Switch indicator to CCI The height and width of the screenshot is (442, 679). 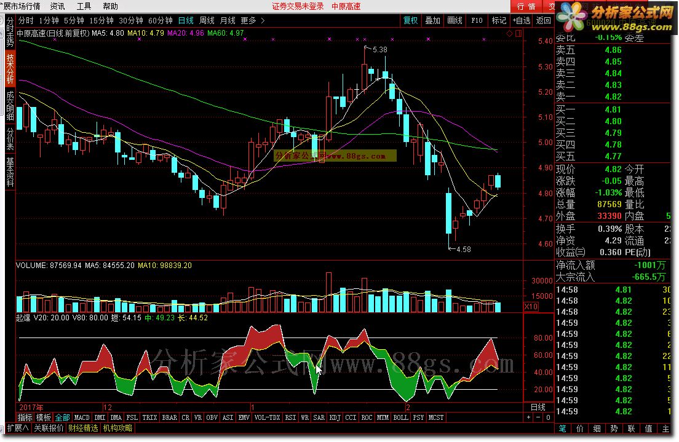pos(351,418)
